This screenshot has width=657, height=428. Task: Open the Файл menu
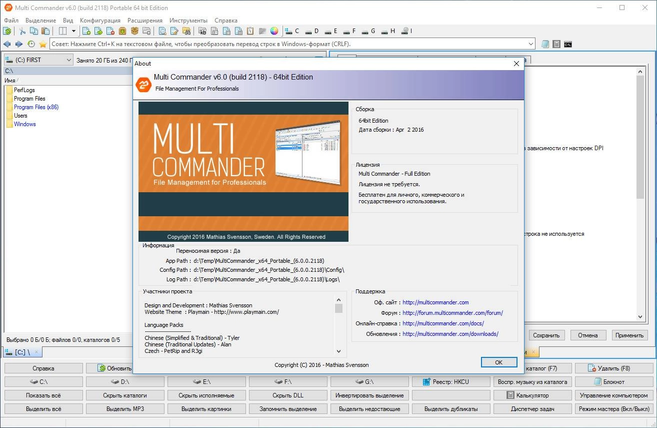[11, 21]
